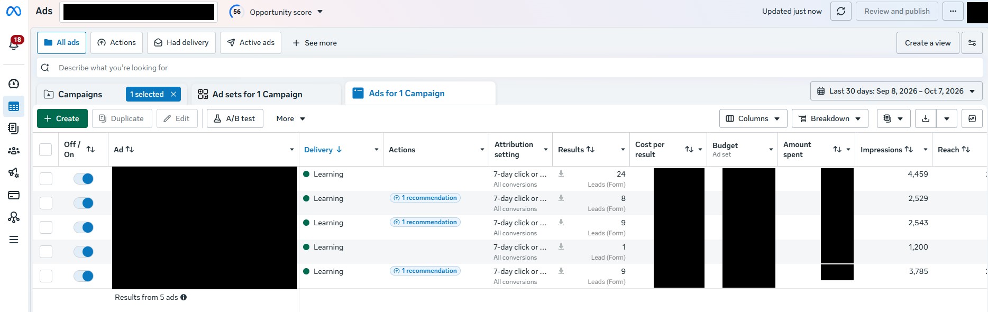
Task: Open Events manager nodes icon in sidebar
Action: [14, 217]
